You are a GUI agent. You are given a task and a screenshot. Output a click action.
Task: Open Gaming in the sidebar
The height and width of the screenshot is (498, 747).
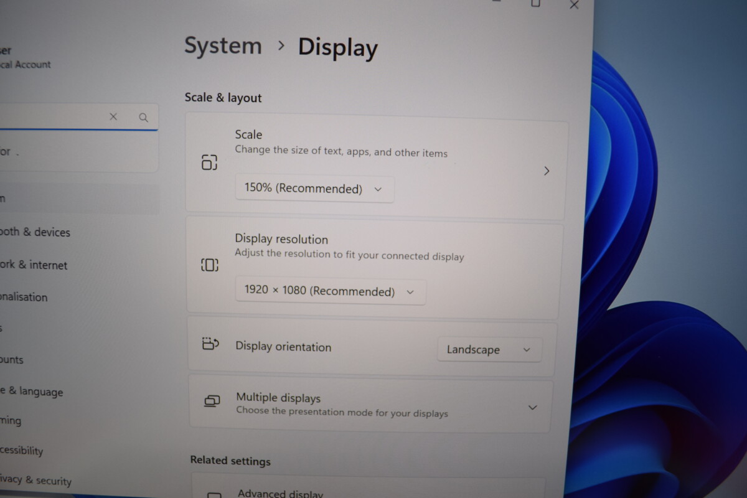point(11,421)
